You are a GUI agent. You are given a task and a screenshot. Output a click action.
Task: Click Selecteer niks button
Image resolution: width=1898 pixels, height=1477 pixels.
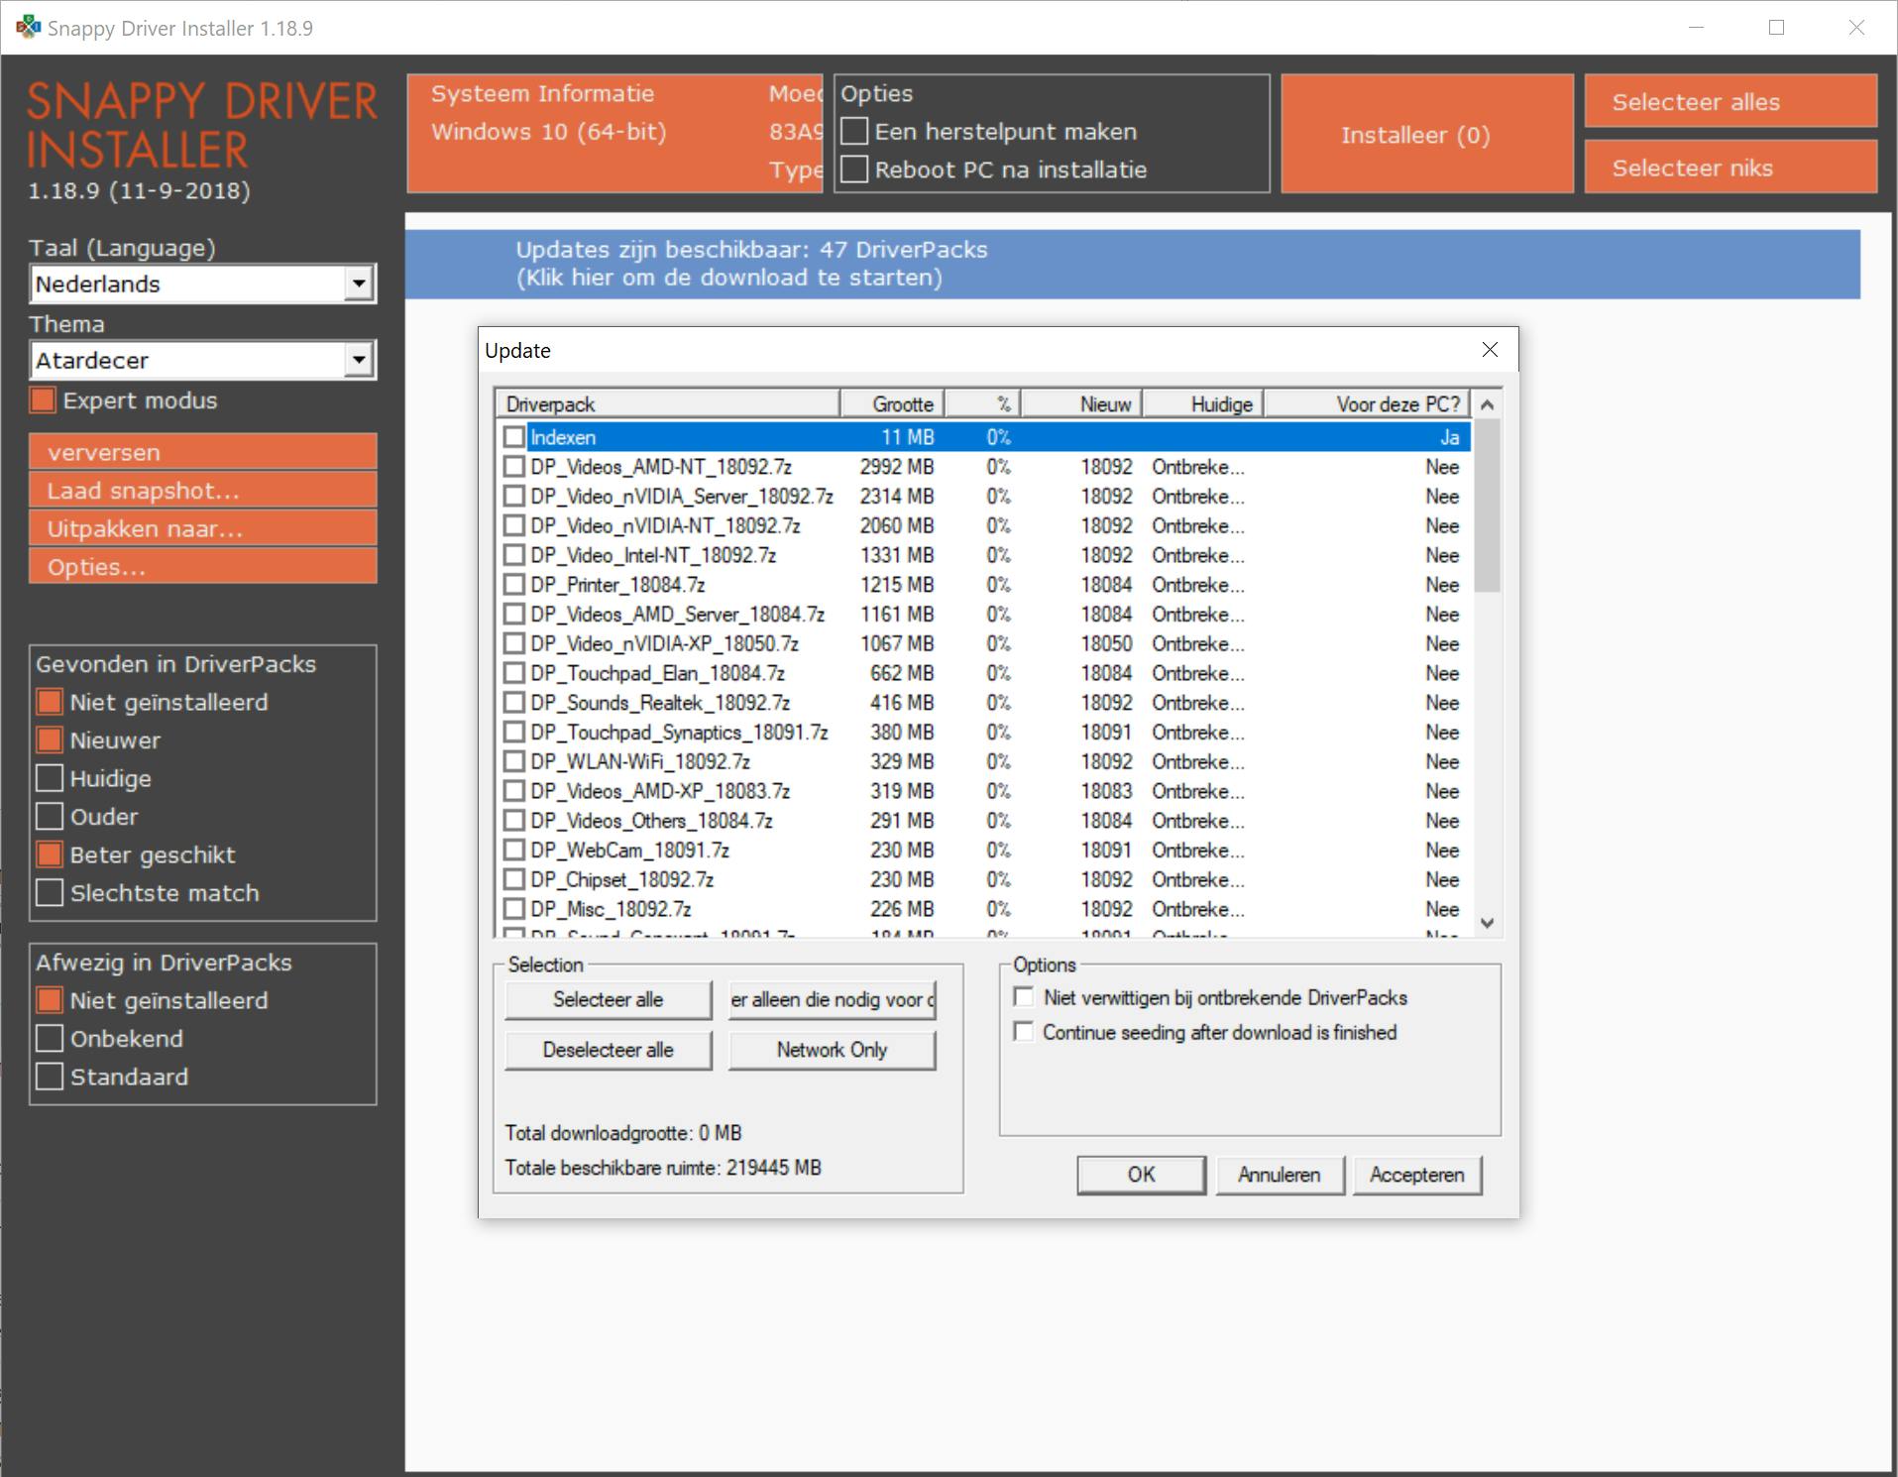tap(1731, 167)
